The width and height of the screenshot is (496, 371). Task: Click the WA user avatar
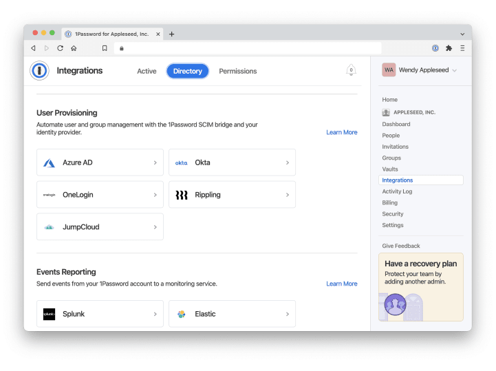pos(389,70)
